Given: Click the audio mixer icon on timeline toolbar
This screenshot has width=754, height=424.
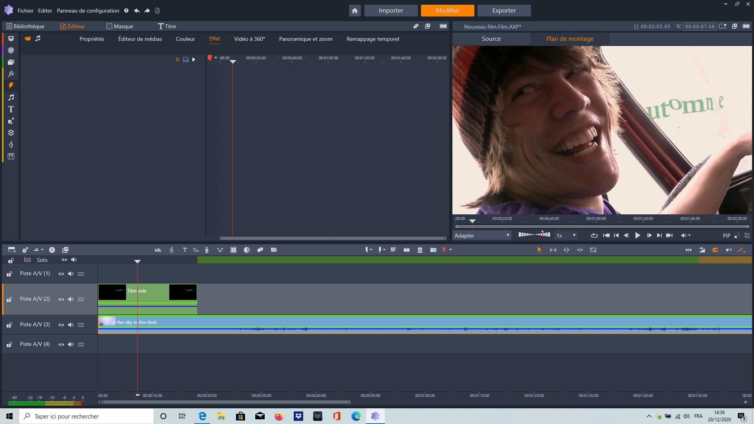Looking at the screenshot, I should tap(158, 250).
